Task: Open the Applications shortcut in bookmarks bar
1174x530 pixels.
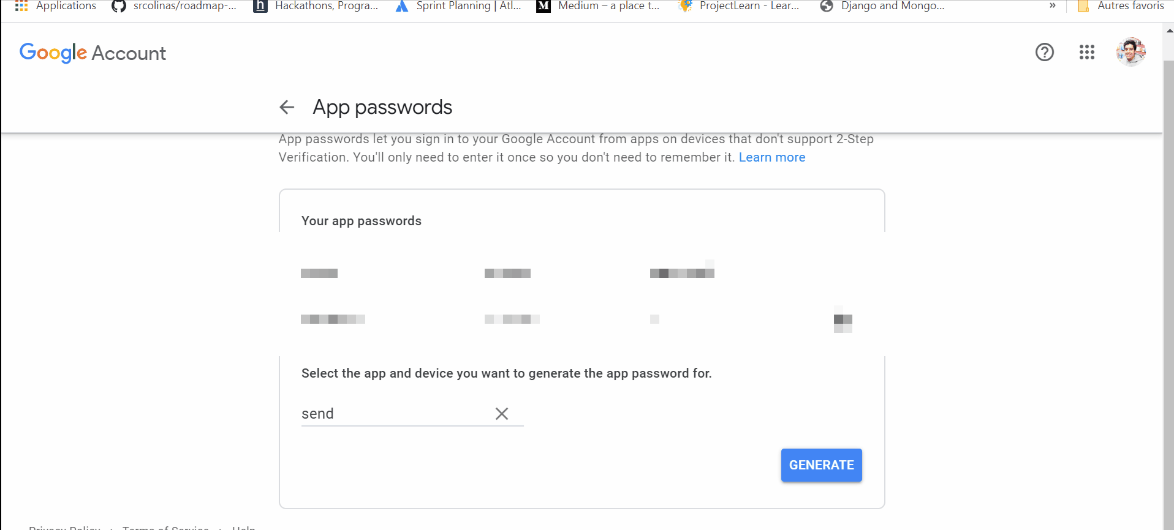Action: (56, 6)
